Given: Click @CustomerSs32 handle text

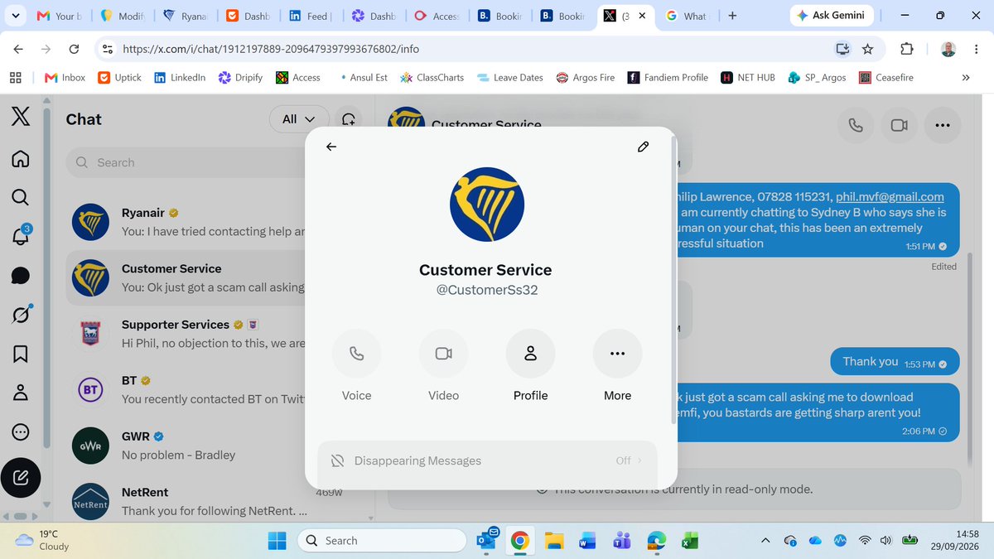Looking at the screenshot, I should point(487,291).
